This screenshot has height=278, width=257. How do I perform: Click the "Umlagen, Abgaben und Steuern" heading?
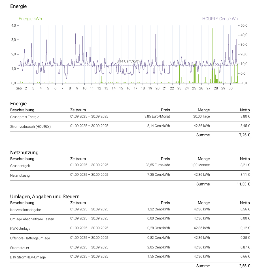point(45,197)
